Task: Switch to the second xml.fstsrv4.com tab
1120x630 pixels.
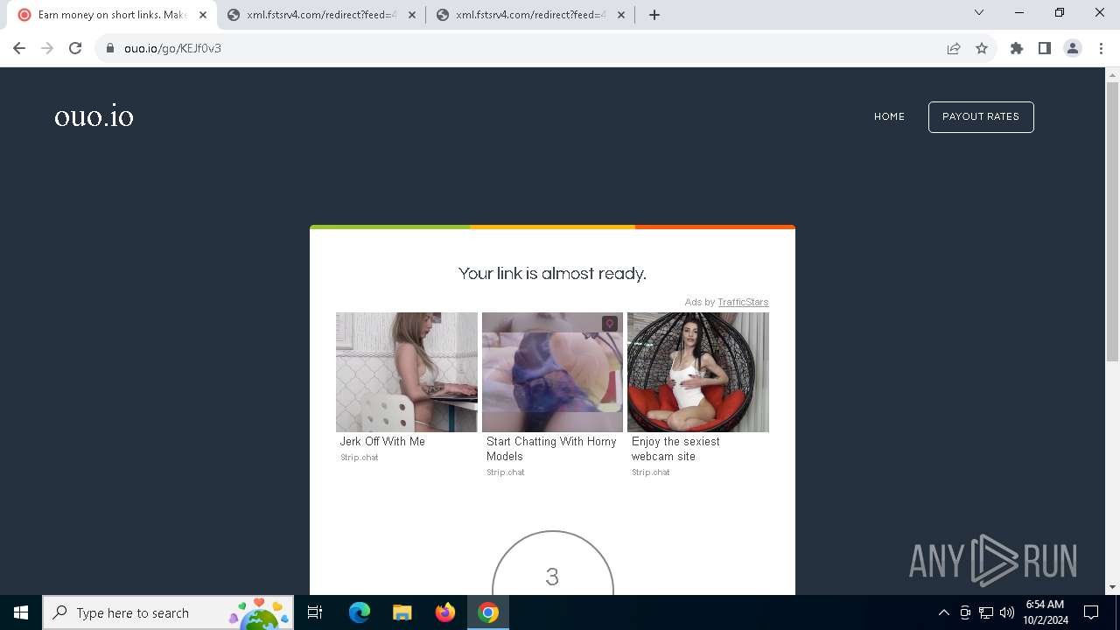Action: [321, 15]
